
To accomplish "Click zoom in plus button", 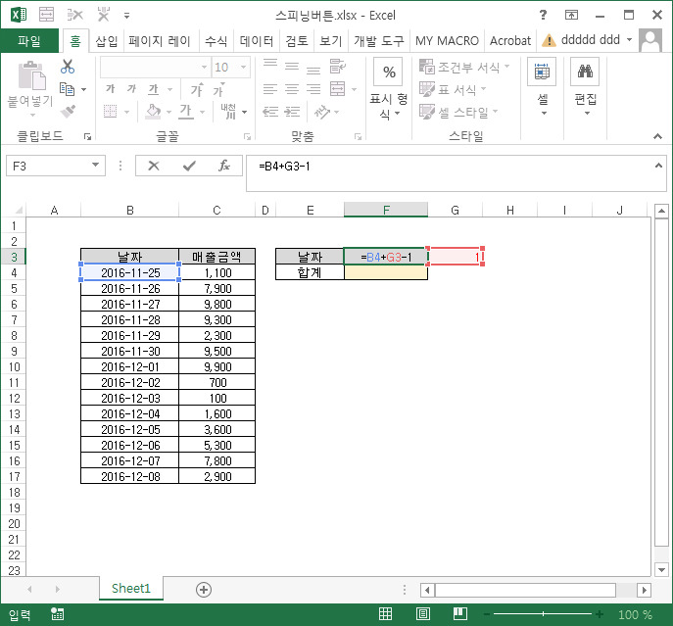I will coord(600,614).
